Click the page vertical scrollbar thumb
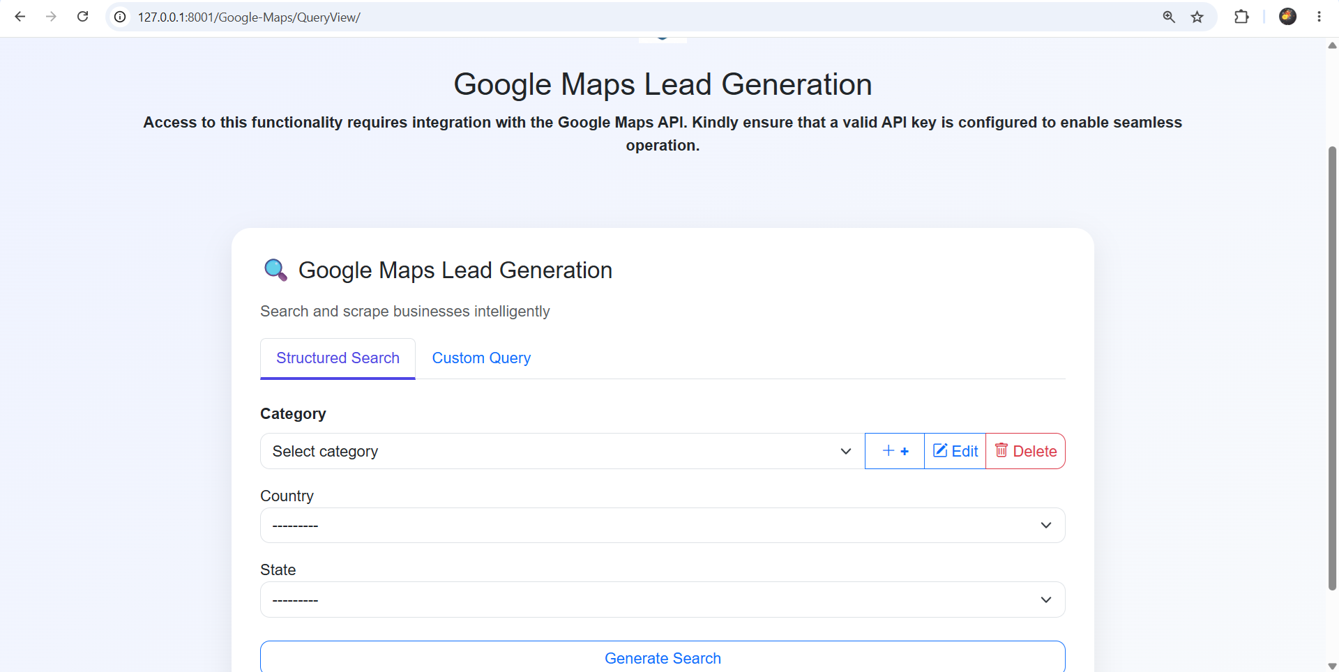This screenshot has width=1339, height=672. click(1332, 368)
